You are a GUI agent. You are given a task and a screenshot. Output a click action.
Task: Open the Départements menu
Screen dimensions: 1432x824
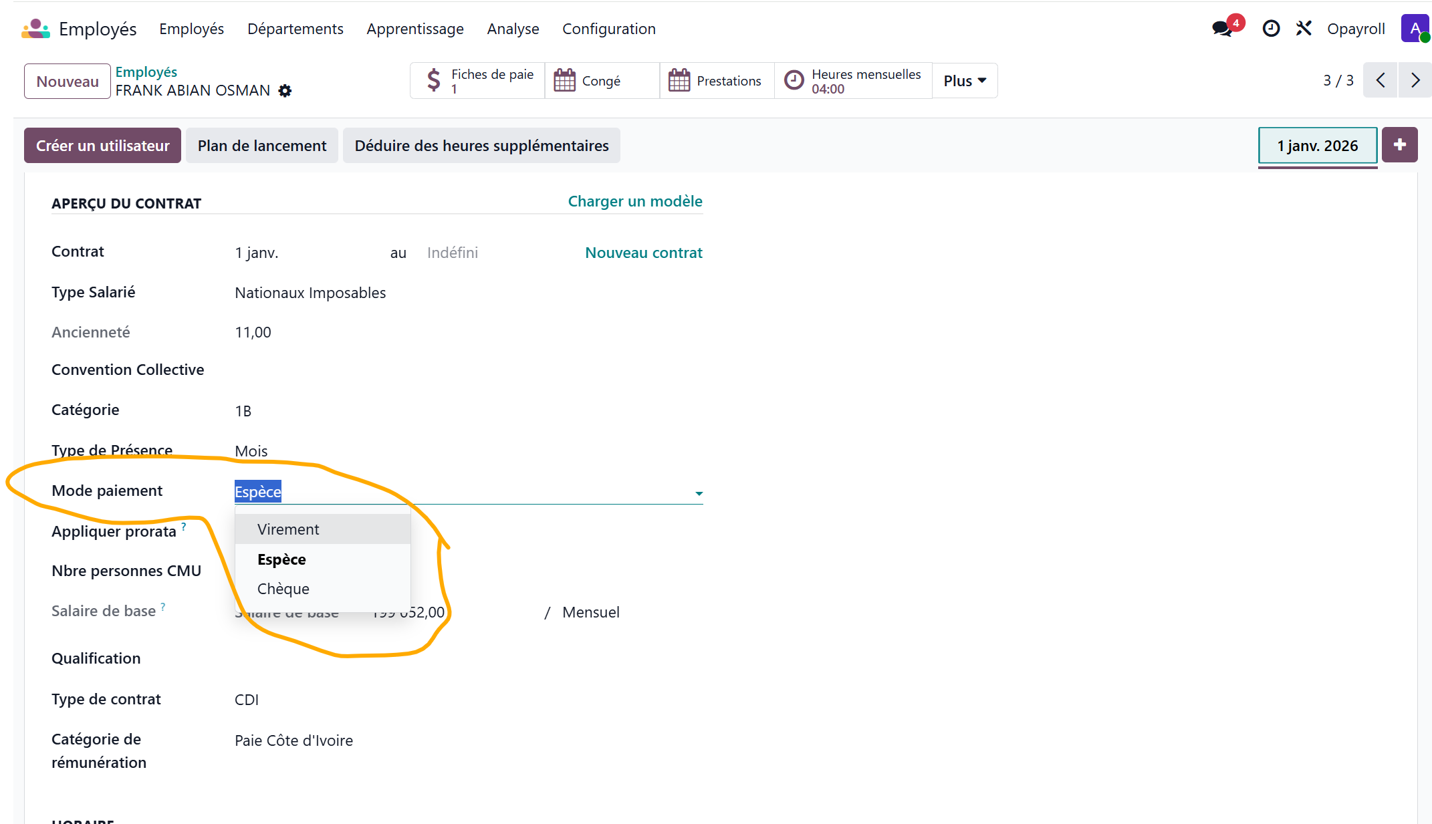(x=295, y=29)
